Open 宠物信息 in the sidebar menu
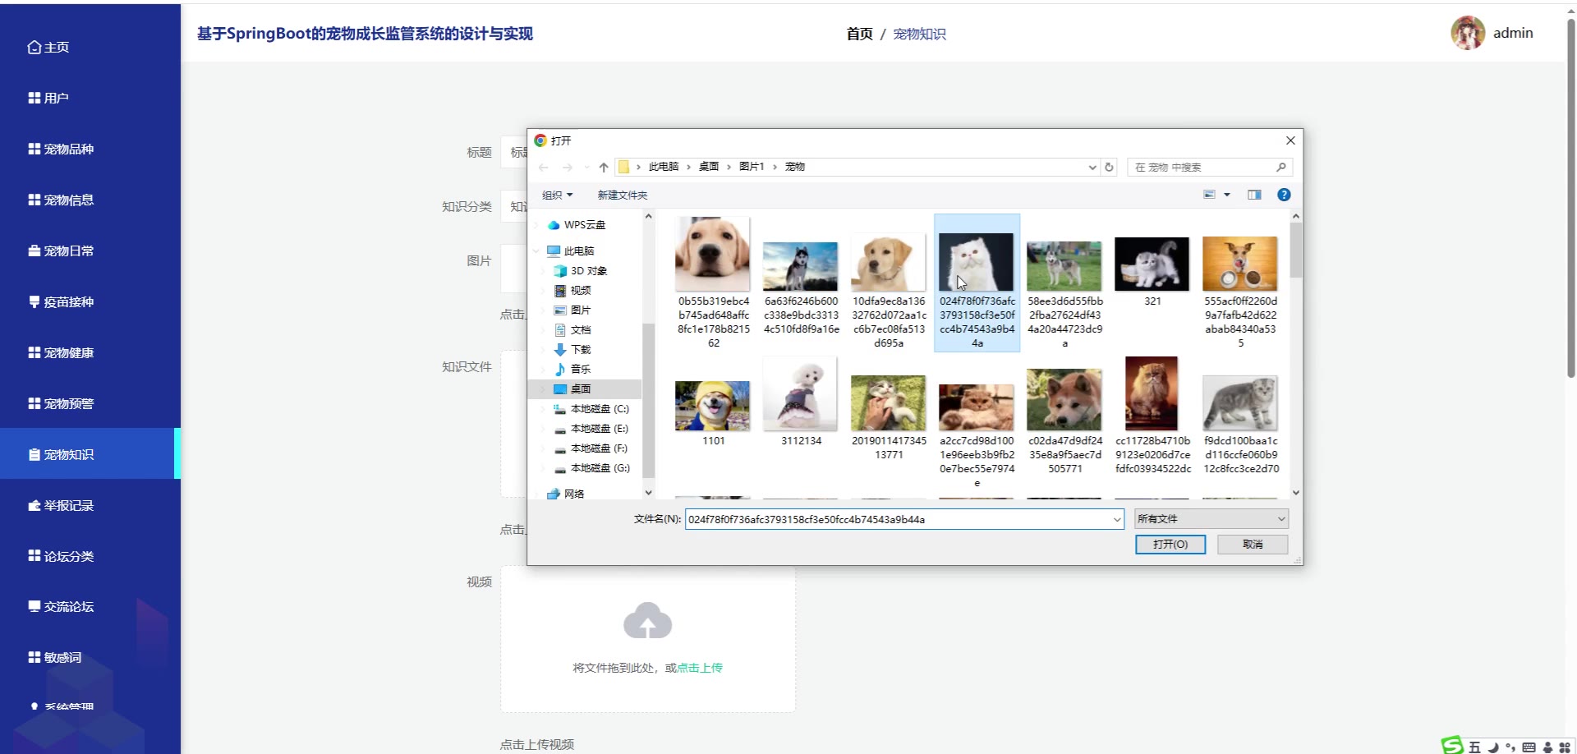 tap(90, 200)
